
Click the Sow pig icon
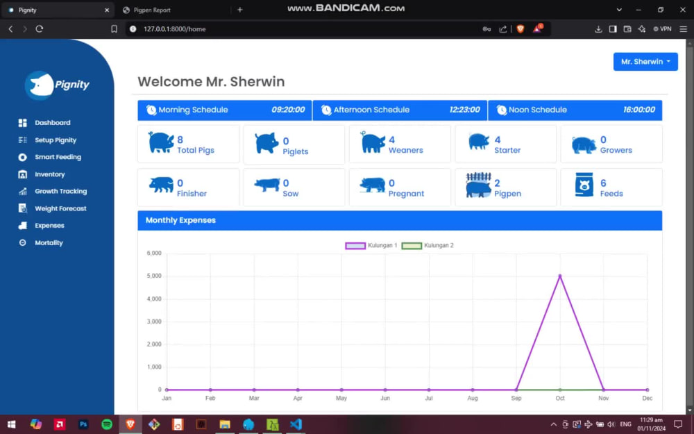[x=267, y=185]
